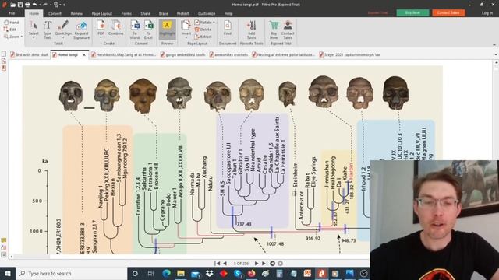
Task: Convert the document To Word
Action: pyautogui.click(x=135, y=30)
